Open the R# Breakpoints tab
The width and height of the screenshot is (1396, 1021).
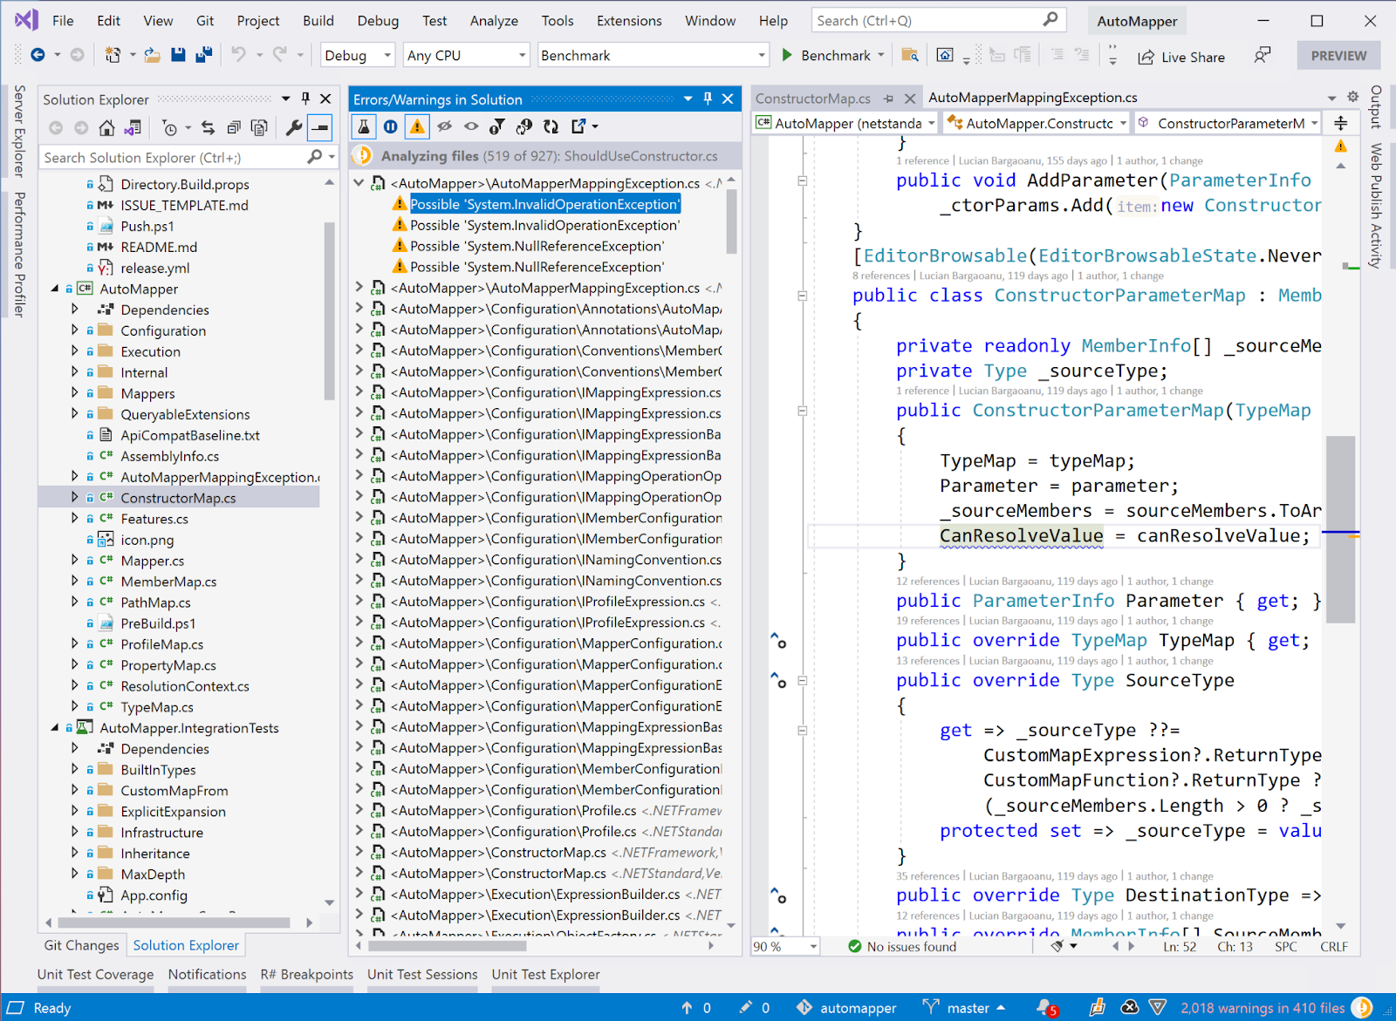pos(306,974)
